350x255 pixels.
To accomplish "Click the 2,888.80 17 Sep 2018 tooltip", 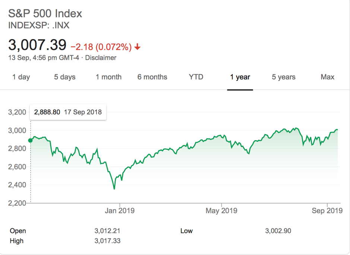I will tap(68, 112).
